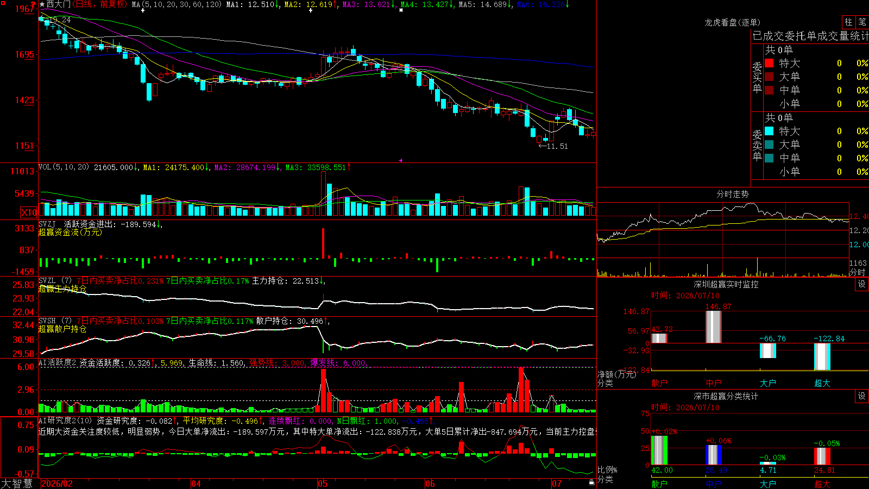Click the 委卖单 sell orders section label
The width and height of the screenshot is (869, 489).
pyautogui.click(x=757, y=145)
